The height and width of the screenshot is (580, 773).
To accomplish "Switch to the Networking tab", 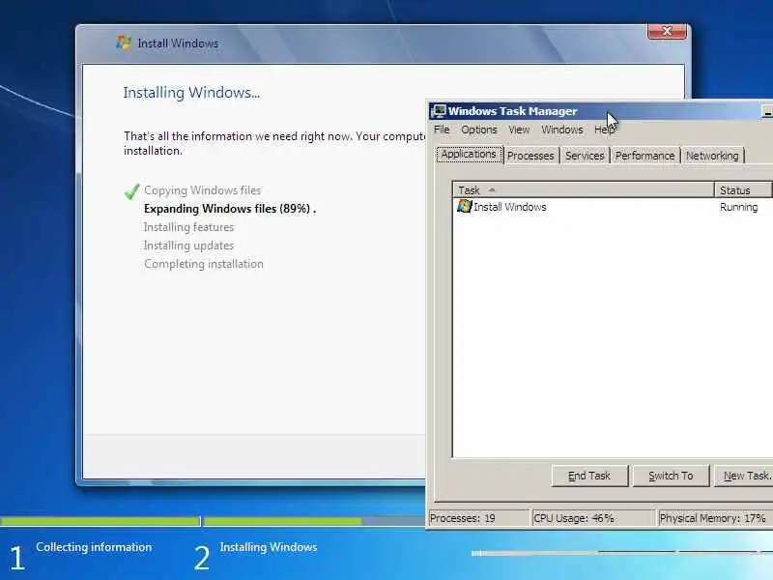I will coord(712,156).
